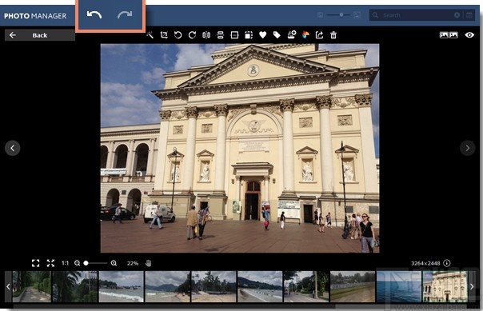The height and width of the screenshot is (311, 483).
Task: Go to the previous photo
Action: coord(13,148)
